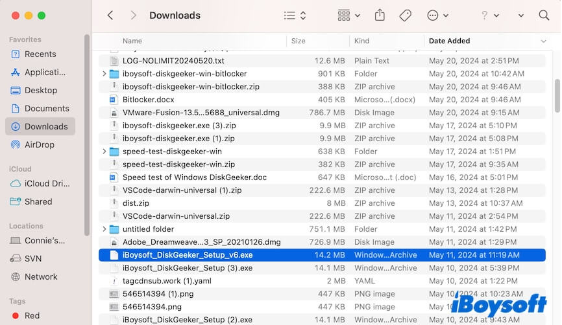
Task: Select LOG-NOLIMIT20240520.txt file
Action: [x=322, y=61]
